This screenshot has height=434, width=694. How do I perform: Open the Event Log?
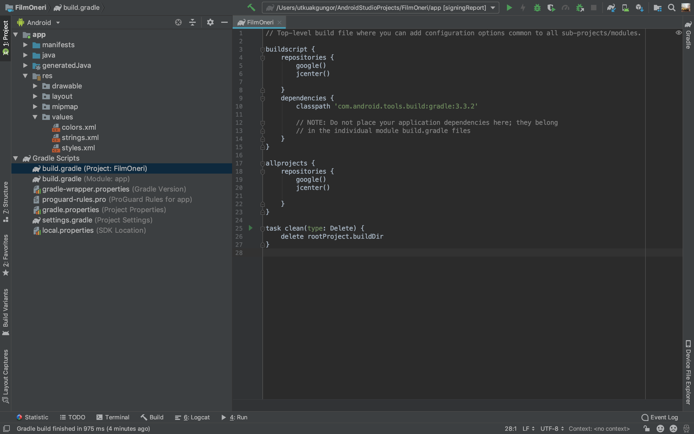pos(660,417)
